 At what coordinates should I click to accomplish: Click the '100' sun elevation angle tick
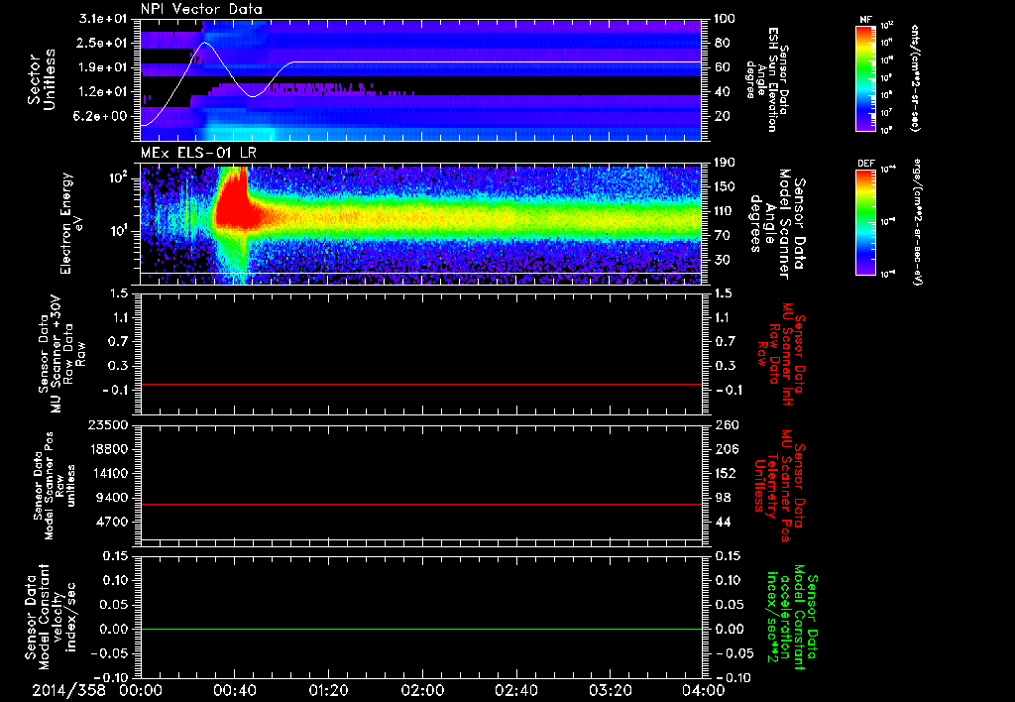click(x=725, y=19)
